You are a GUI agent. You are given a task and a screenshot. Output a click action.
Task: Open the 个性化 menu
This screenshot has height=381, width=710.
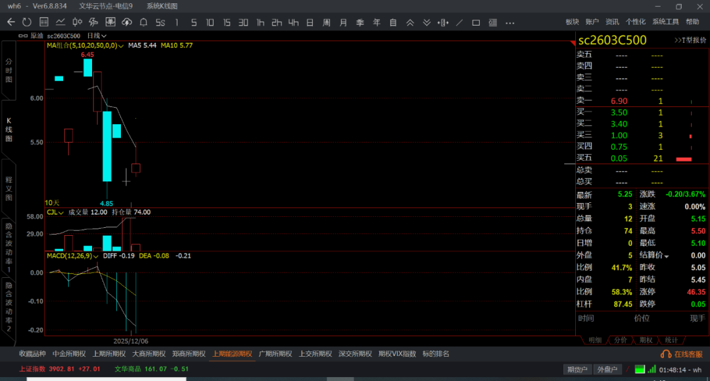pyautogui.click(x=636, y=22)
